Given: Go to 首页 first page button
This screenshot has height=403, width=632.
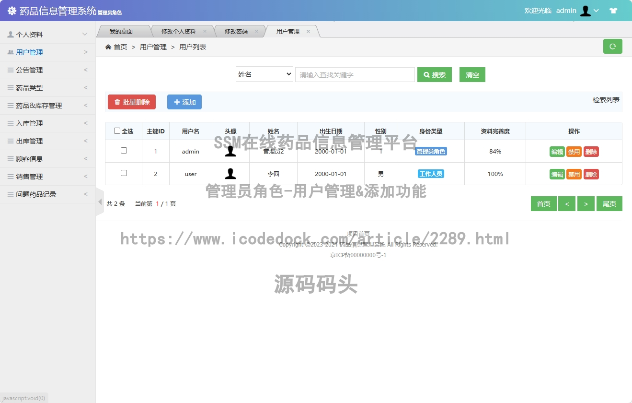Looking at the screenshot, I should tap(544, 204).
